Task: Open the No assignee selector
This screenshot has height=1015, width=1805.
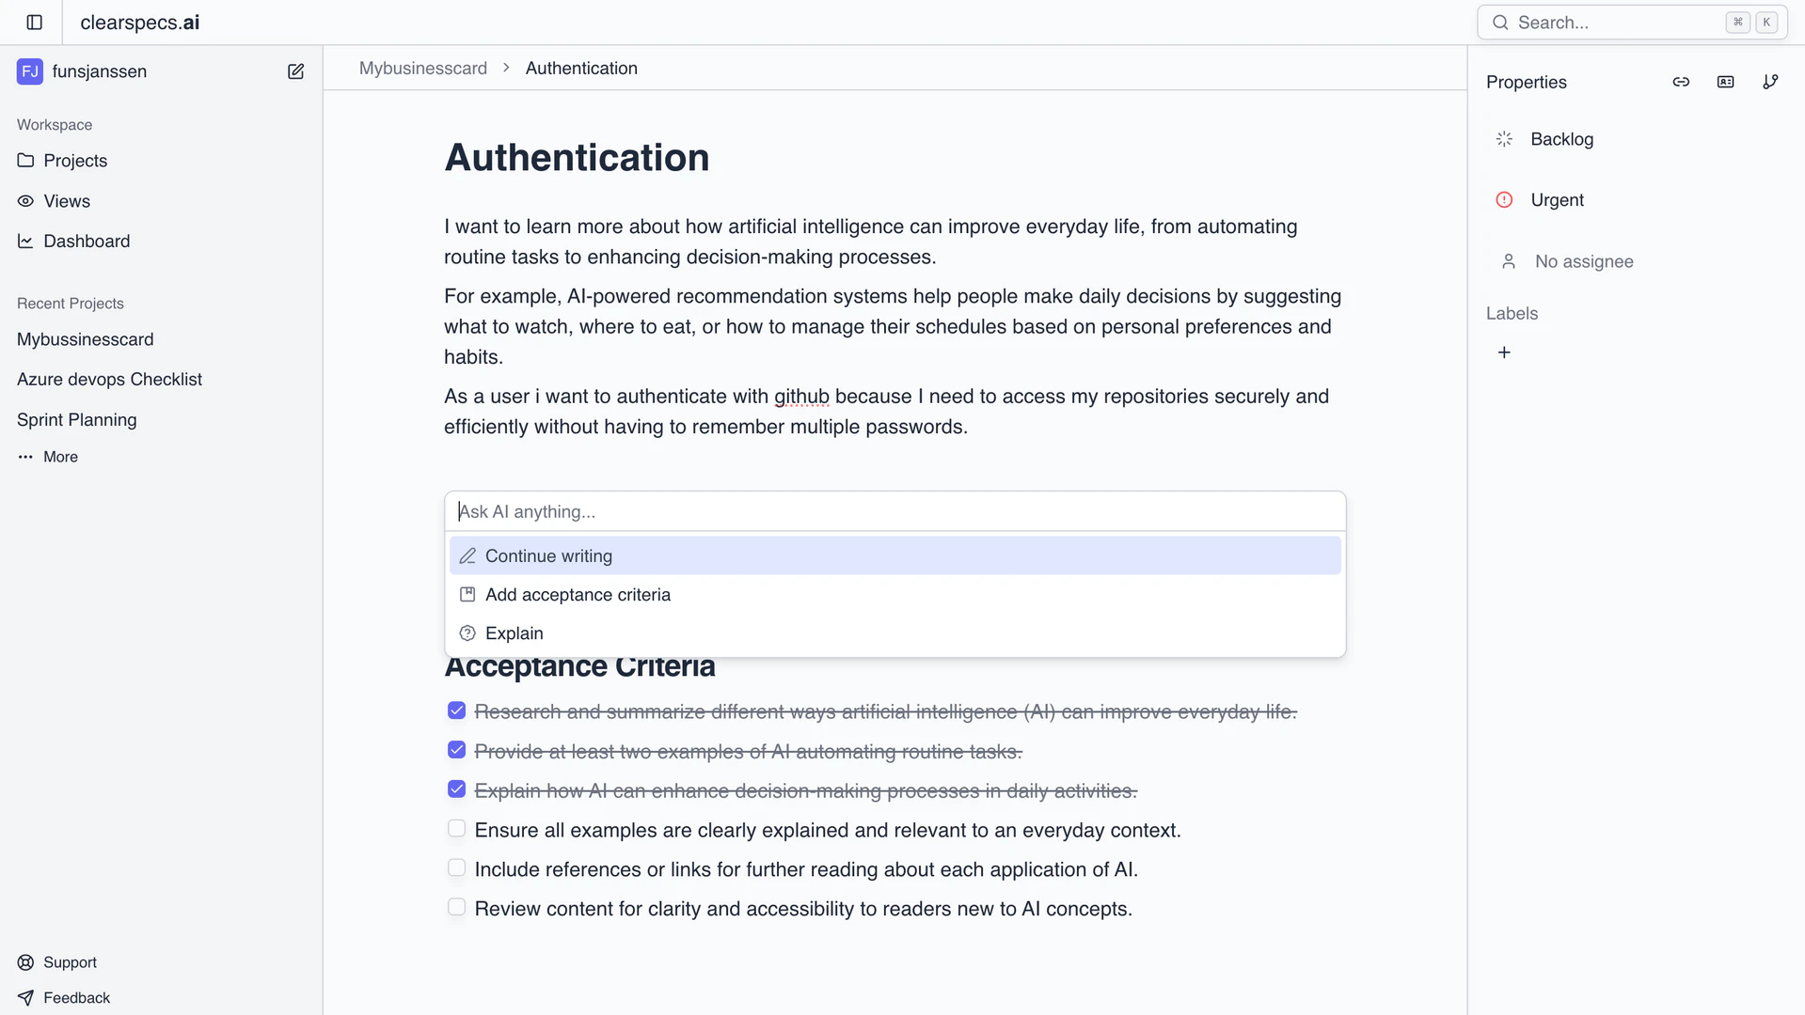Action: pos(1583,261)
